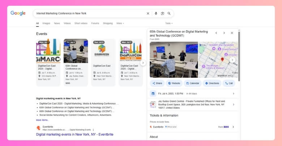Click Eventbrite logo in Tickets section
This screenshot has height=146, width=282.
point(151,127)
